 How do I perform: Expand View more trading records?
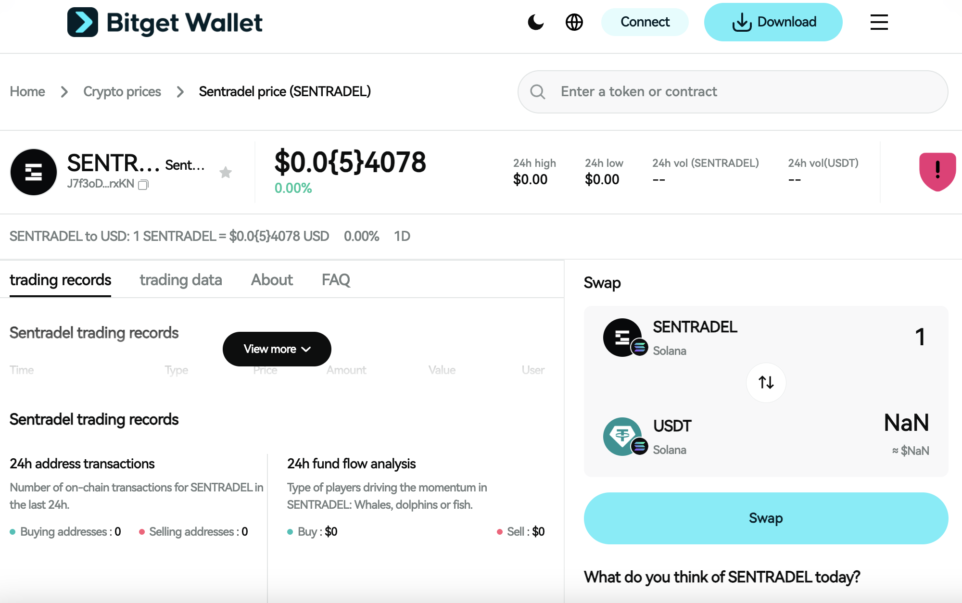point(277,349)
